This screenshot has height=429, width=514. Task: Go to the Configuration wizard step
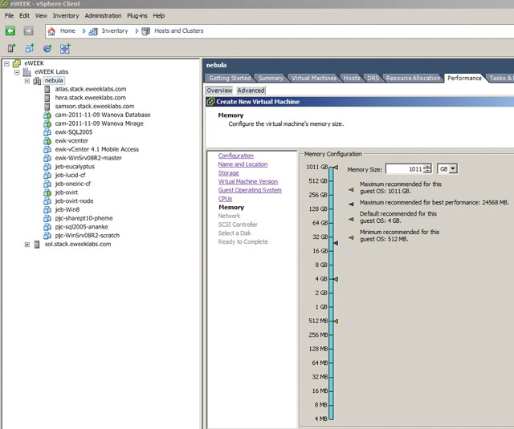(x=235, y=156)
